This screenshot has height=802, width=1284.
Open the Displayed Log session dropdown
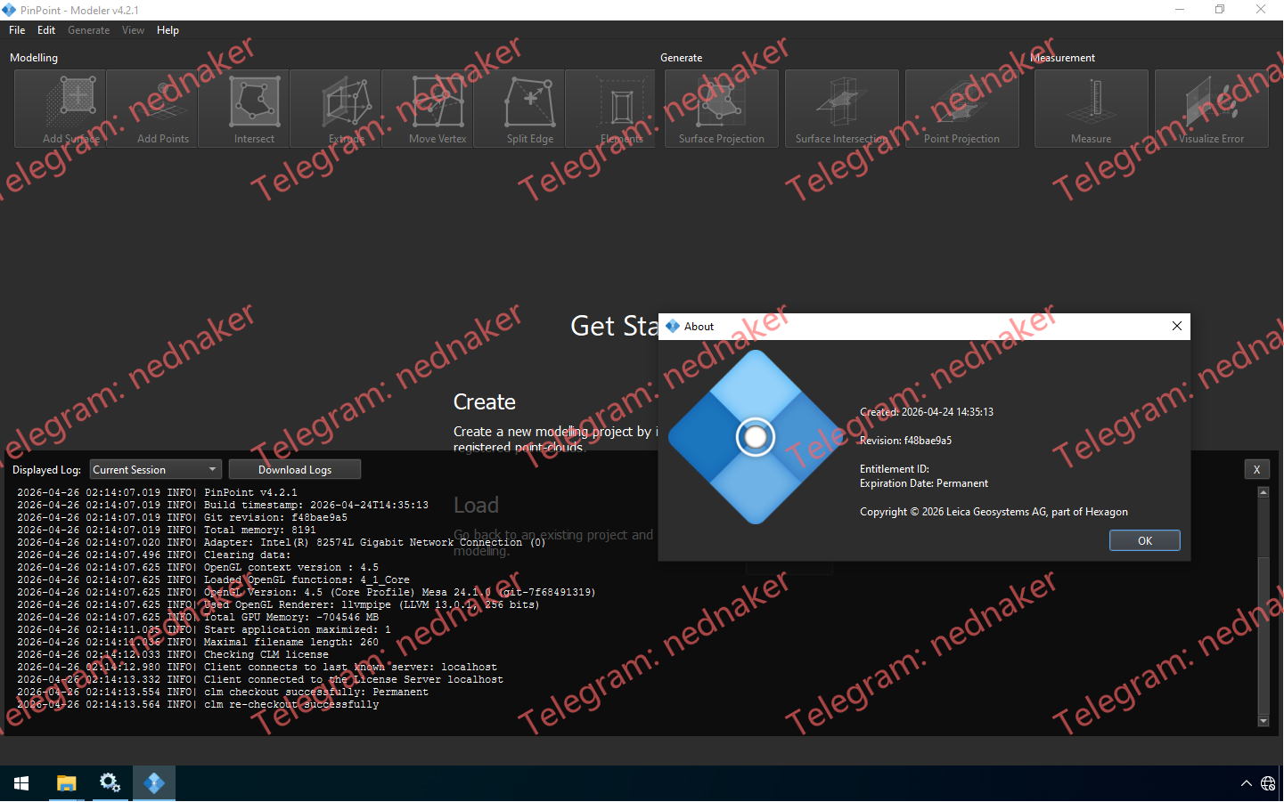pyautogui.click(x=155, y=469)
